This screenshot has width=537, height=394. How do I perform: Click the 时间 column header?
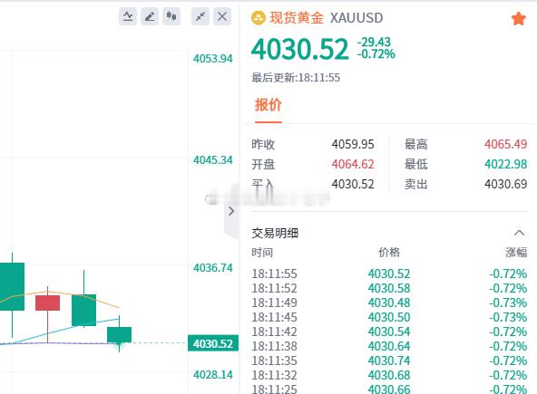(x=262, y=253)
